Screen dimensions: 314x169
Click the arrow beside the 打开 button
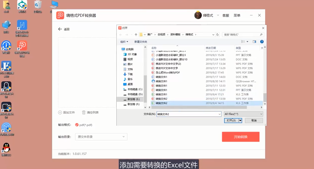tap(240, 121)
